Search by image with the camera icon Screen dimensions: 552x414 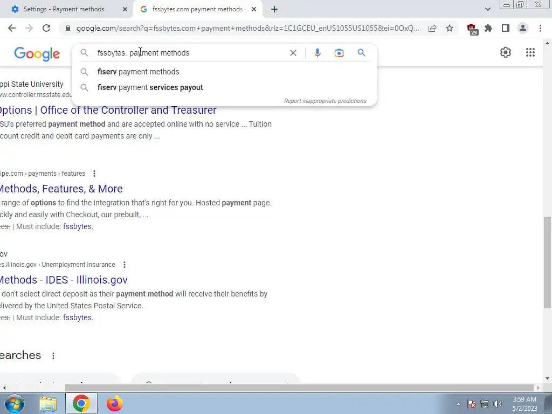[339, 53]
